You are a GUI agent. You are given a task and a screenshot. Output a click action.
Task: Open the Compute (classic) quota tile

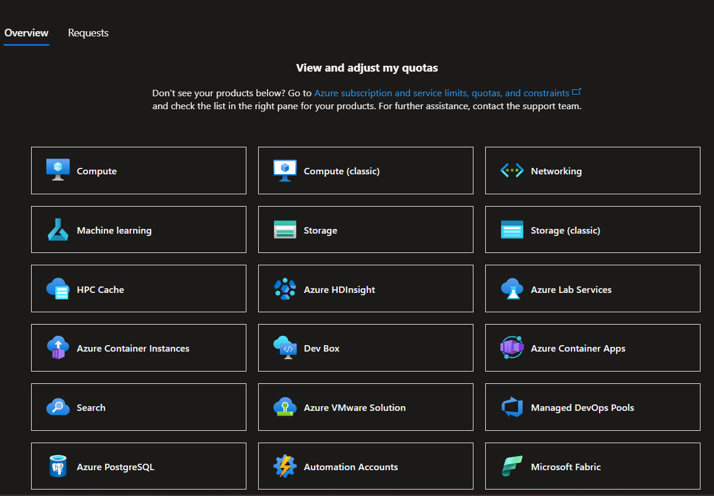(x=366, y=170)
